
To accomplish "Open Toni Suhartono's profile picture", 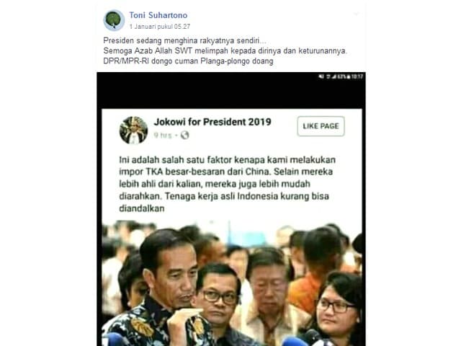I will pyautogui.click(x=114, y=20).
